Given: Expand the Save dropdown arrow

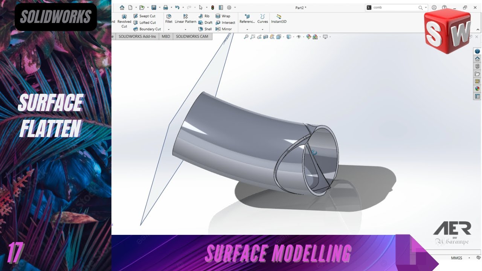Looking at the screenshot, I should [x=160, y=8].
